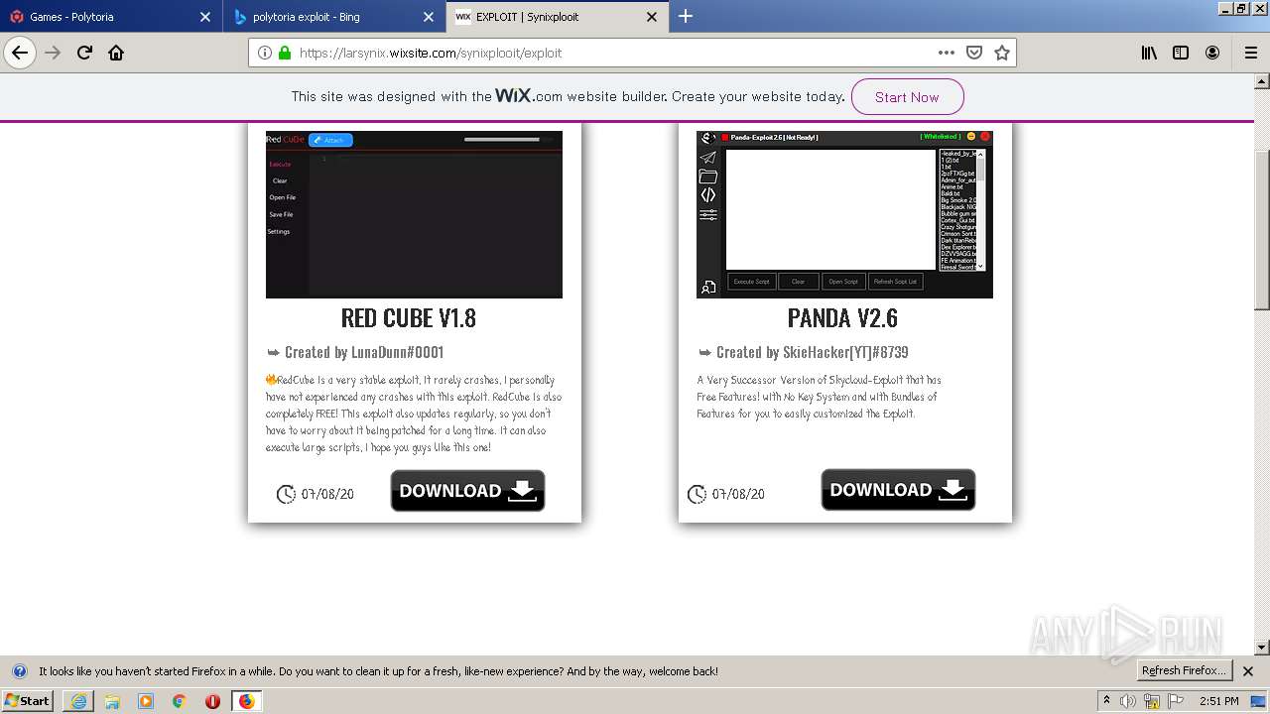Open a new tab with plus button
Viewport: 1270px width, 714px height.
pos(686,16)
